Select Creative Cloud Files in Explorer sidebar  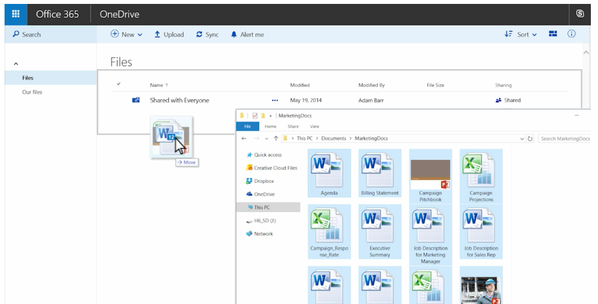[272, 168]
